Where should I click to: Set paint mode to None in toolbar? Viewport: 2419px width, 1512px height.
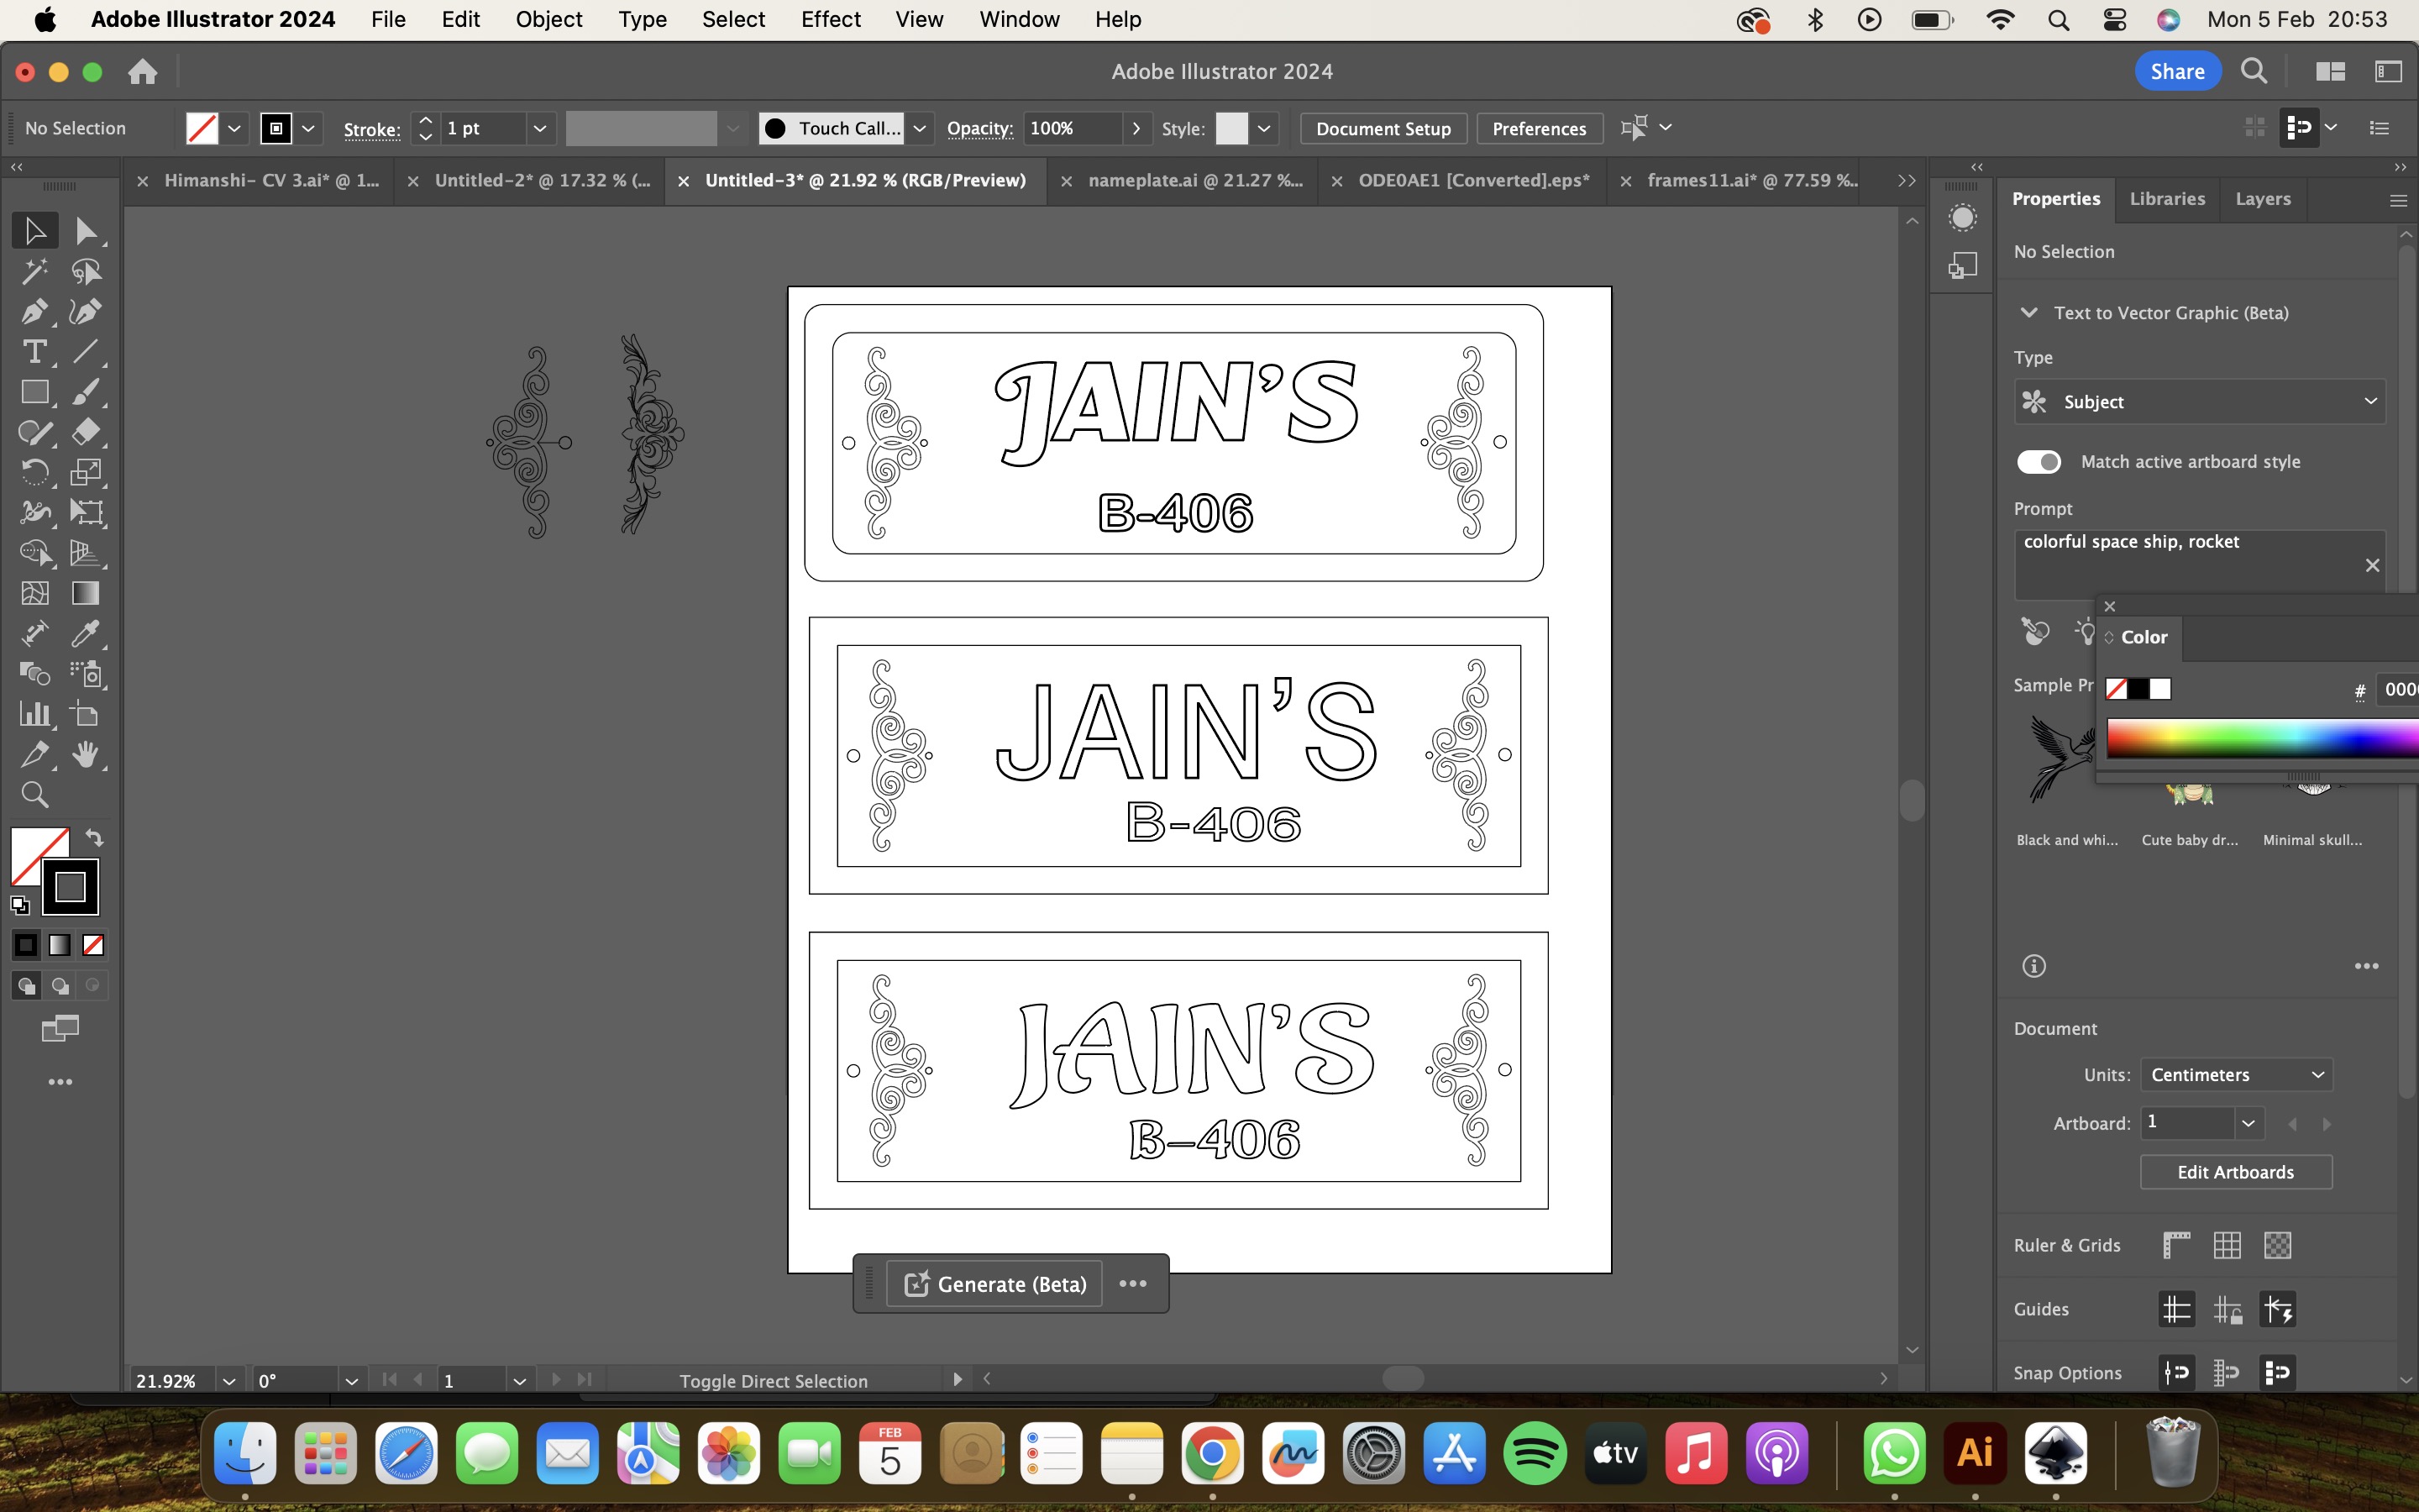click(x=93, y=945)
